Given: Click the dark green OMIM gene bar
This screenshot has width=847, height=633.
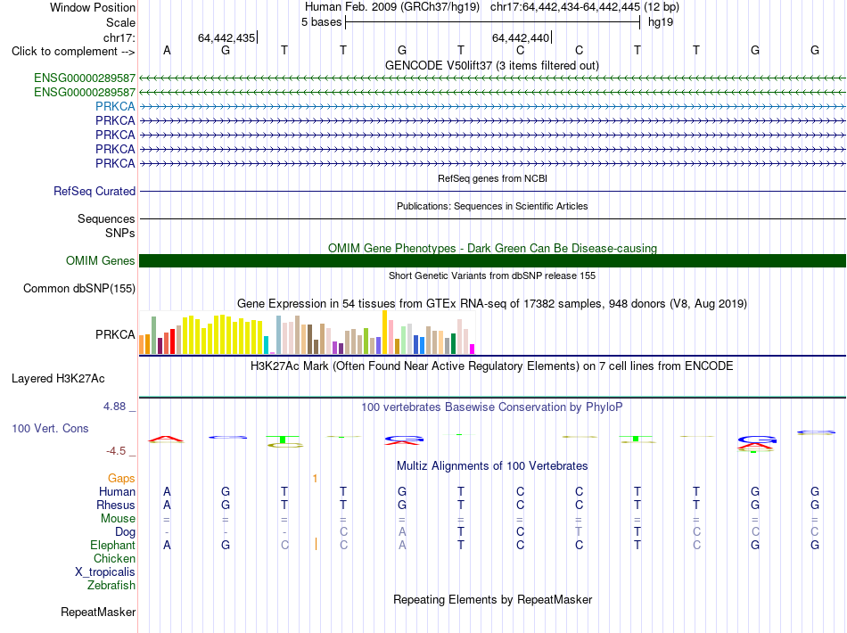Looking at the screenshot, I should pyautogui.click(x=492, y=261).
